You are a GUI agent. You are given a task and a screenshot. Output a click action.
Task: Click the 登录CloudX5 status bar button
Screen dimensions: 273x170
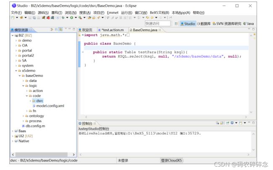click(171, 160)
